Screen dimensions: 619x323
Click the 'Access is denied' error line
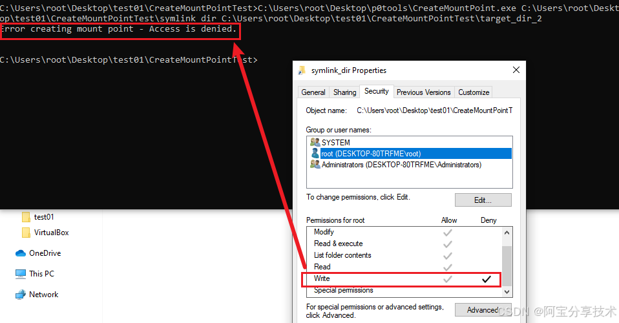point(118,29)
